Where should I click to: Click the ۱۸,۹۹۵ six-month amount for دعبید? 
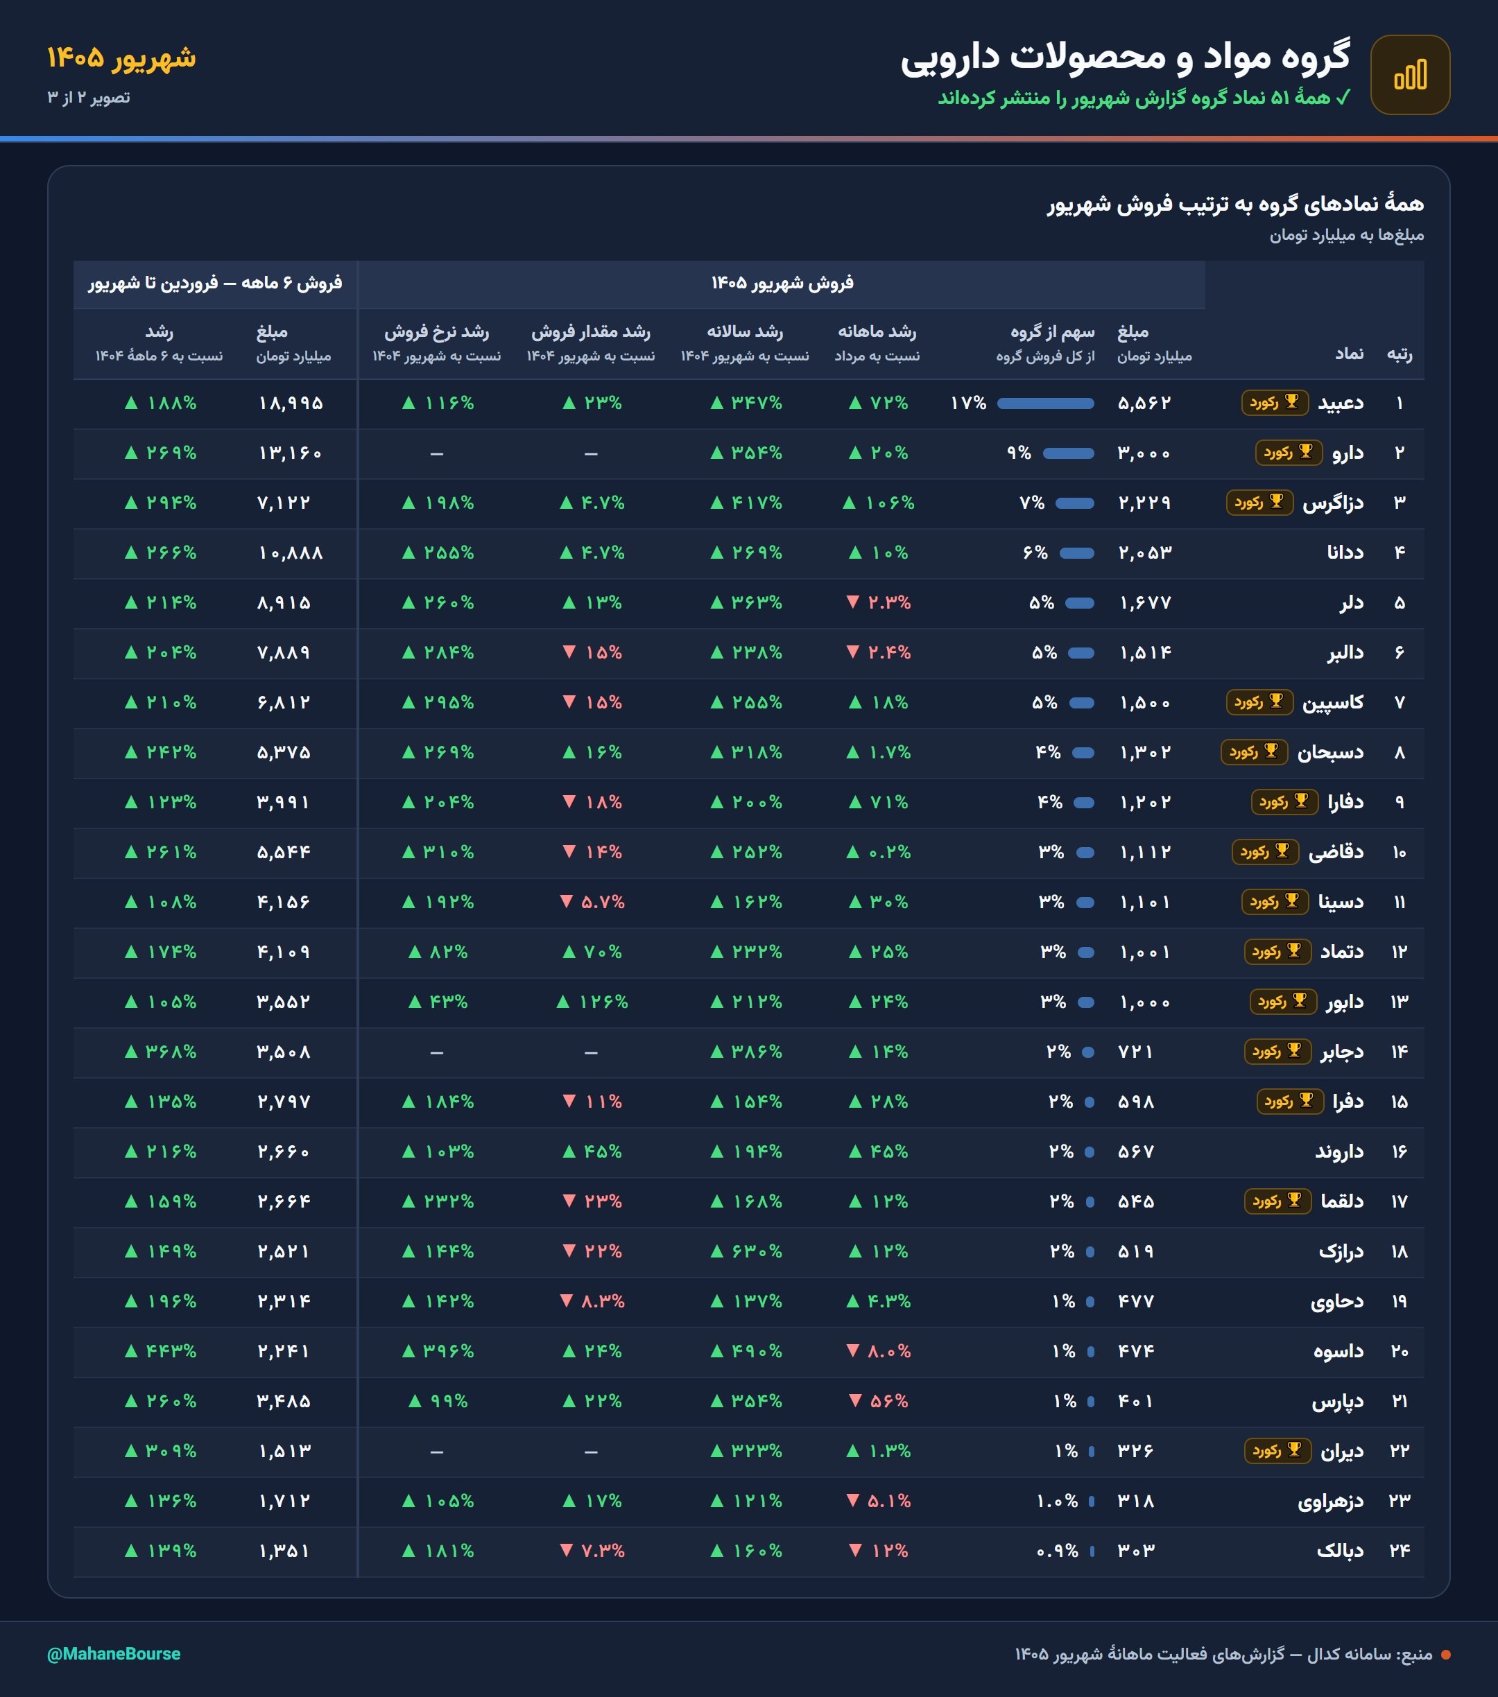tap(291, 403)
